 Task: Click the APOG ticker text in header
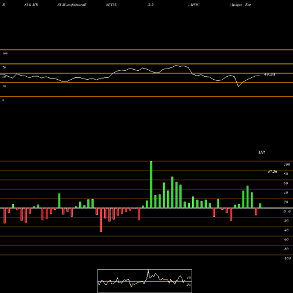point(195,5)
